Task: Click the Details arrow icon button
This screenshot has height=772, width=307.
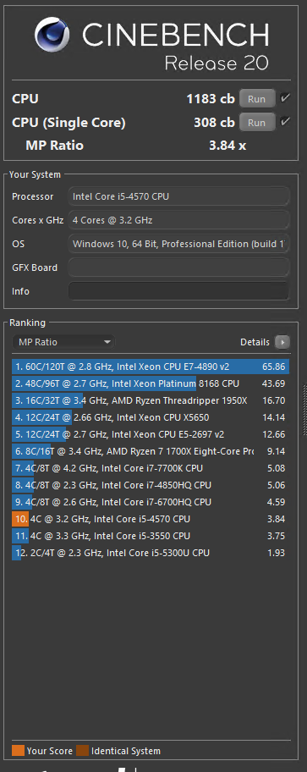Action: 282,342
